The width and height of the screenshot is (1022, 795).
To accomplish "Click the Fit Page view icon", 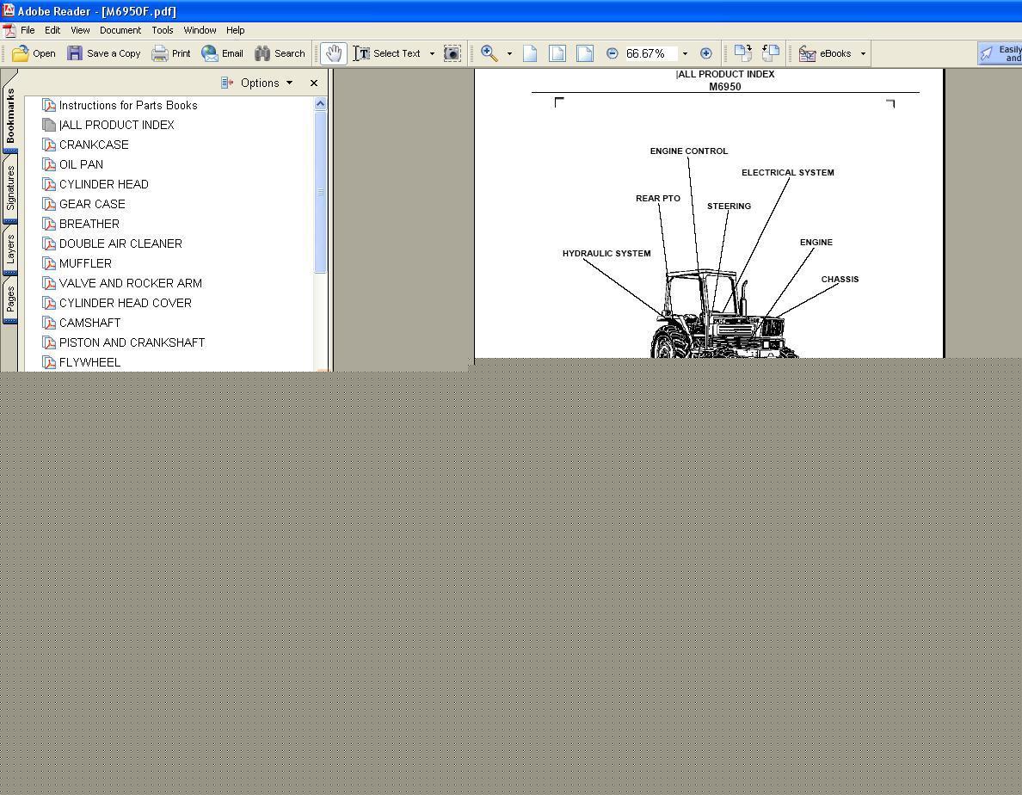I will pos(557,53).
